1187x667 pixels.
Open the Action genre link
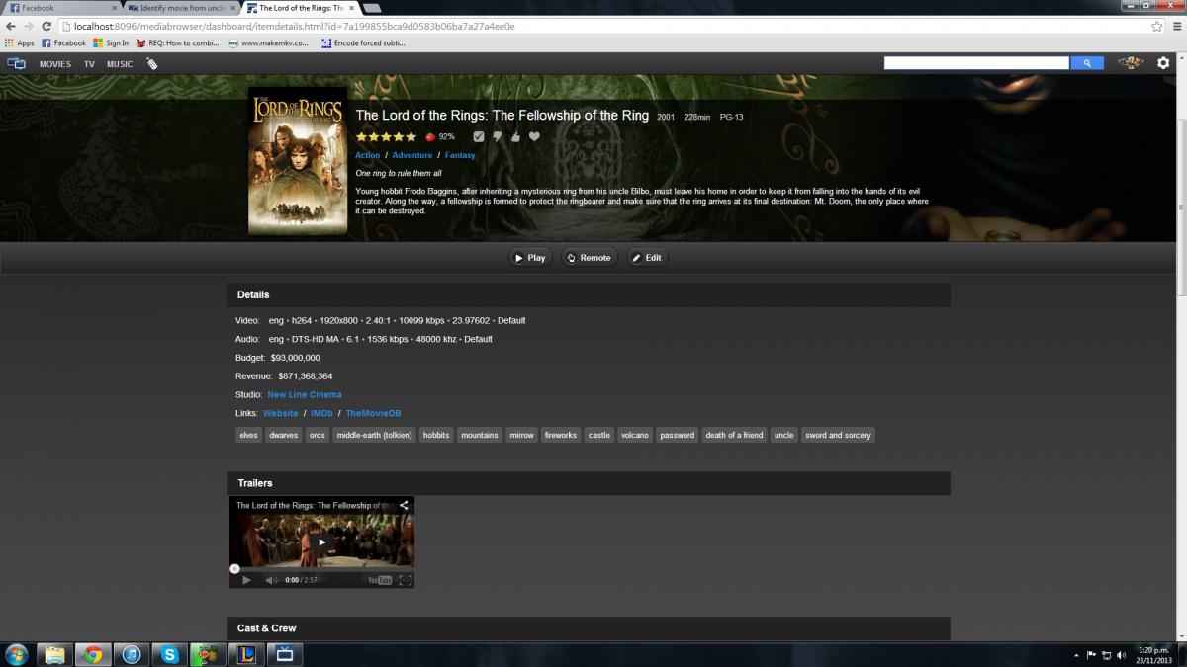coord(367,155)
